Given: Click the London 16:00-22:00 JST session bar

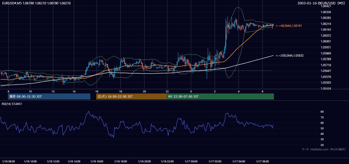Looking at the screenshot, I should pyautogui.click(x=131, y=96).
